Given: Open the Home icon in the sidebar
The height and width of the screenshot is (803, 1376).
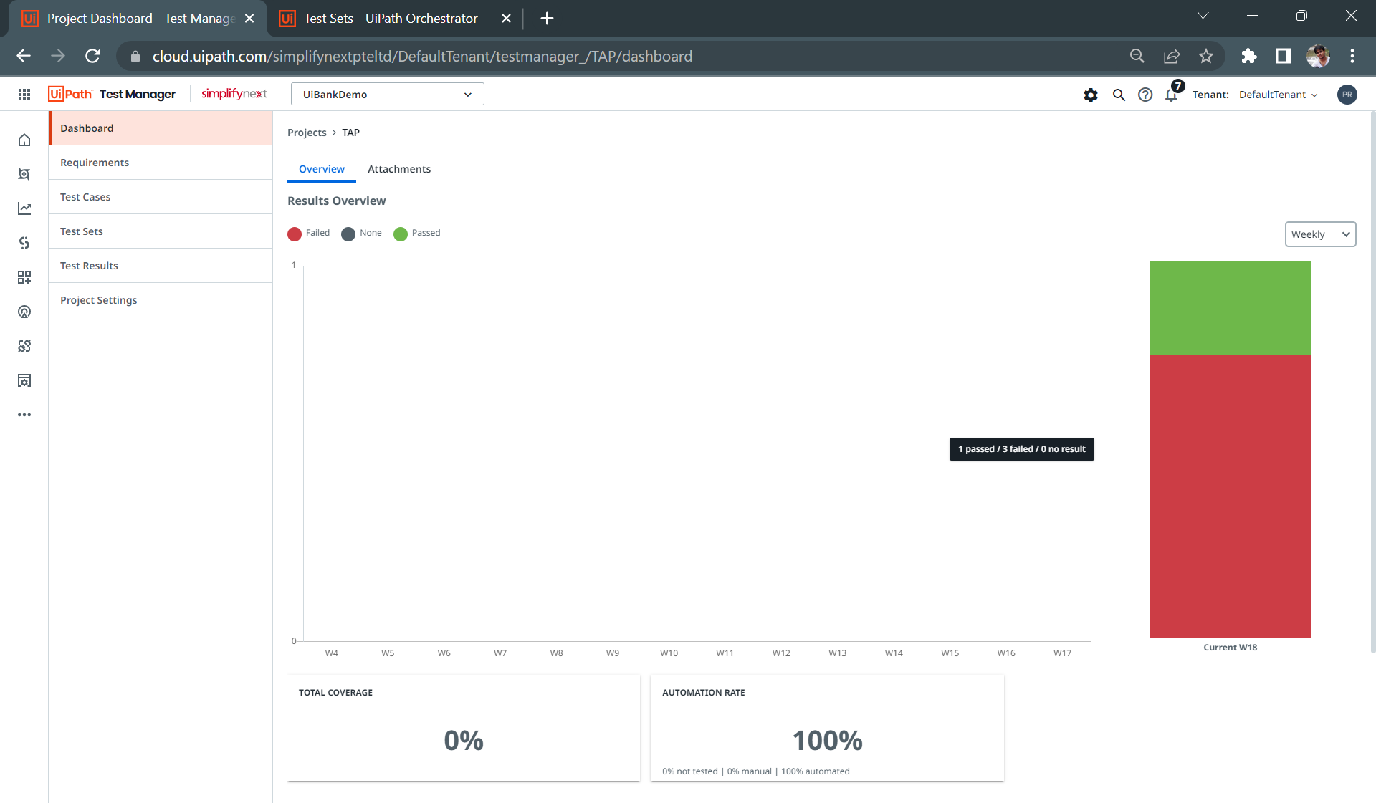Looking at the screenshot, I should pos(24,140).
